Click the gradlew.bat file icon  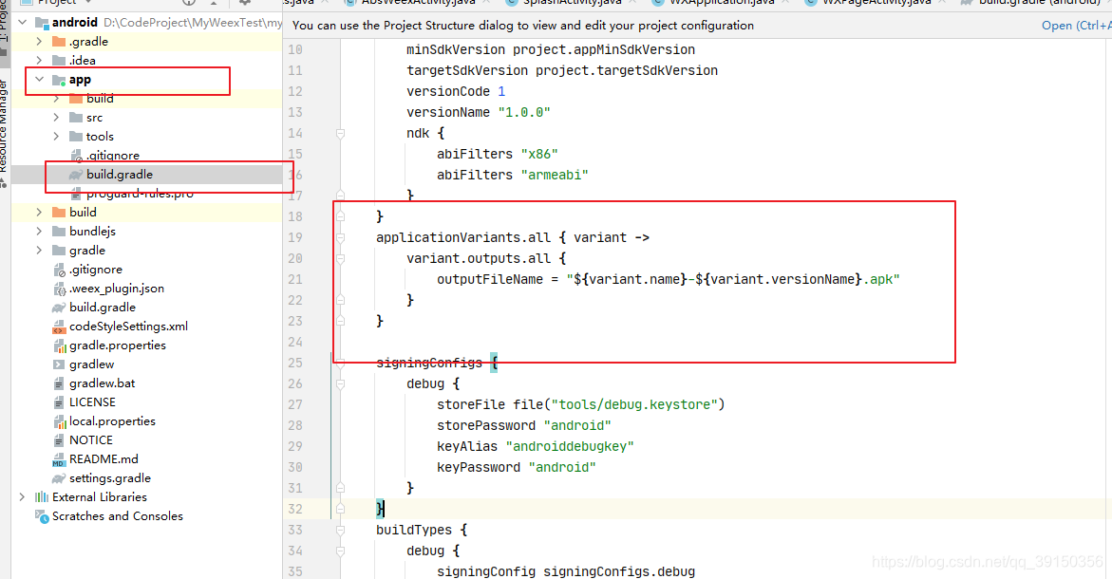coord(59,383)
